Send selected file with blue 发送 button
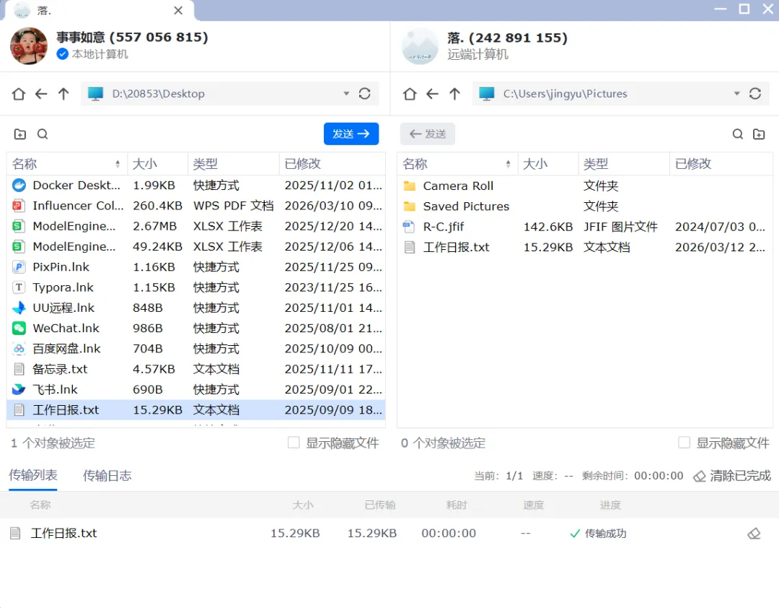This screenshot has height=608, width=779. pos(351,134)
